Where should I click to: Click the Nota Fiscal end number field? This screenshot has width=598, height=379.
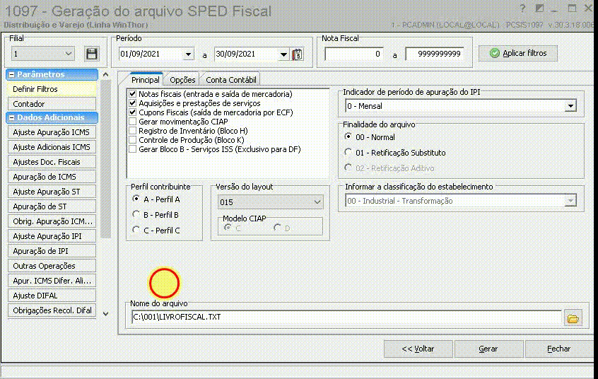tap(435, 54)
